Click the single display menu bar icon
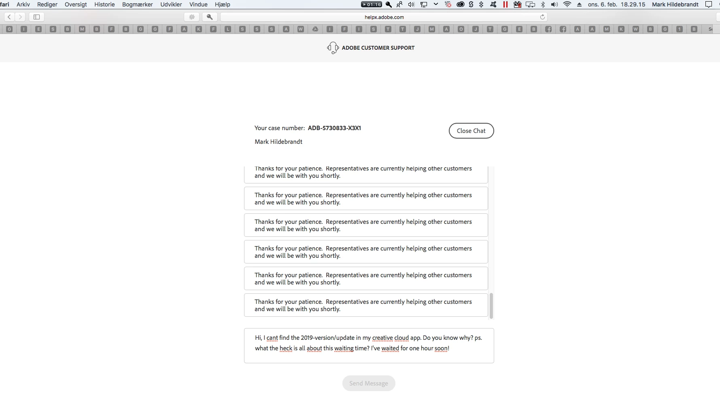 (424, 4)
